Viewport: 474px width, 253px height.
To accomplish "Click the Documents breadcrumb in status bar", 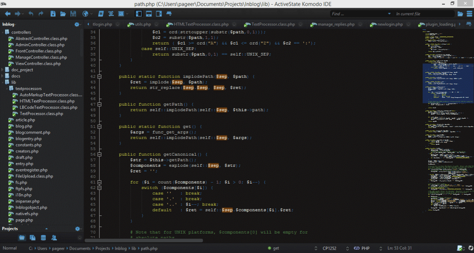I will (x=80, y=248).
